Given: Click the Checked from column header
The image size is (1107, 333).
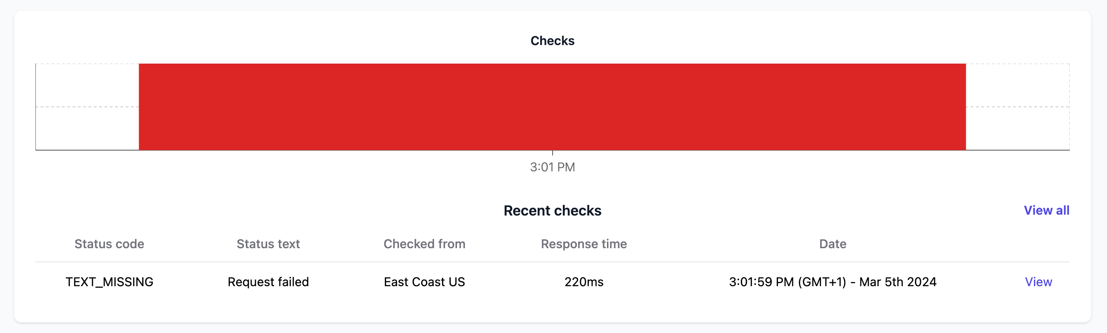Looking at the screenshot, I should pos(424,244).
